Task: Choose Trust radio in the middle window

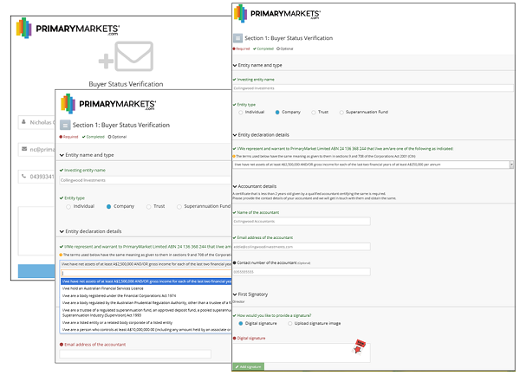Action: (148, 207)
